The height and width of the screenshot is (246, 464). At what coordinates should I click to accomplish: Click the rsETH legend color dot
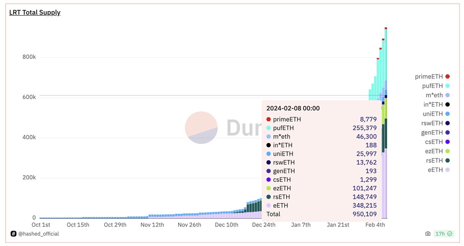click(447, 161)
